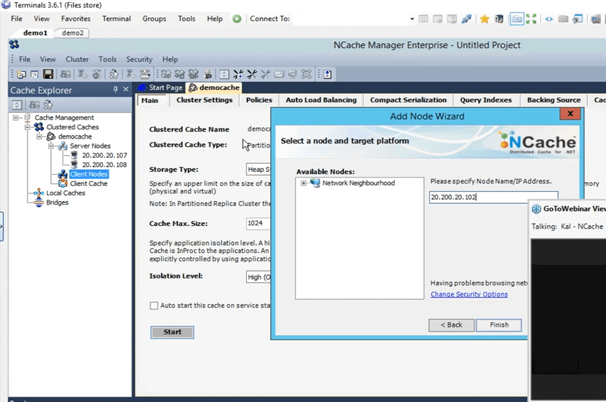Click the Back button in Add Node Wizard
This screenshot has width=606, height=402.
(x=451, y=325)
